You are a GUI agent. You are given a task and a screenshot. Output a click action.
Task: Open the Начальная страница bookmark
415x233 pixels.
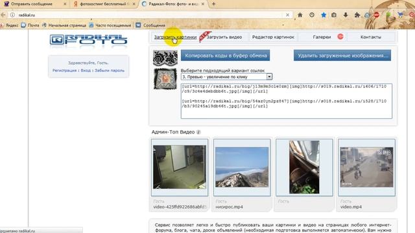tap(64, 25)
